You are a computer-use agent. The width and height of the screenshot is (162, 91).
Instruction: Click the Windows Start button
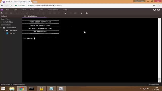coord(3,89)
